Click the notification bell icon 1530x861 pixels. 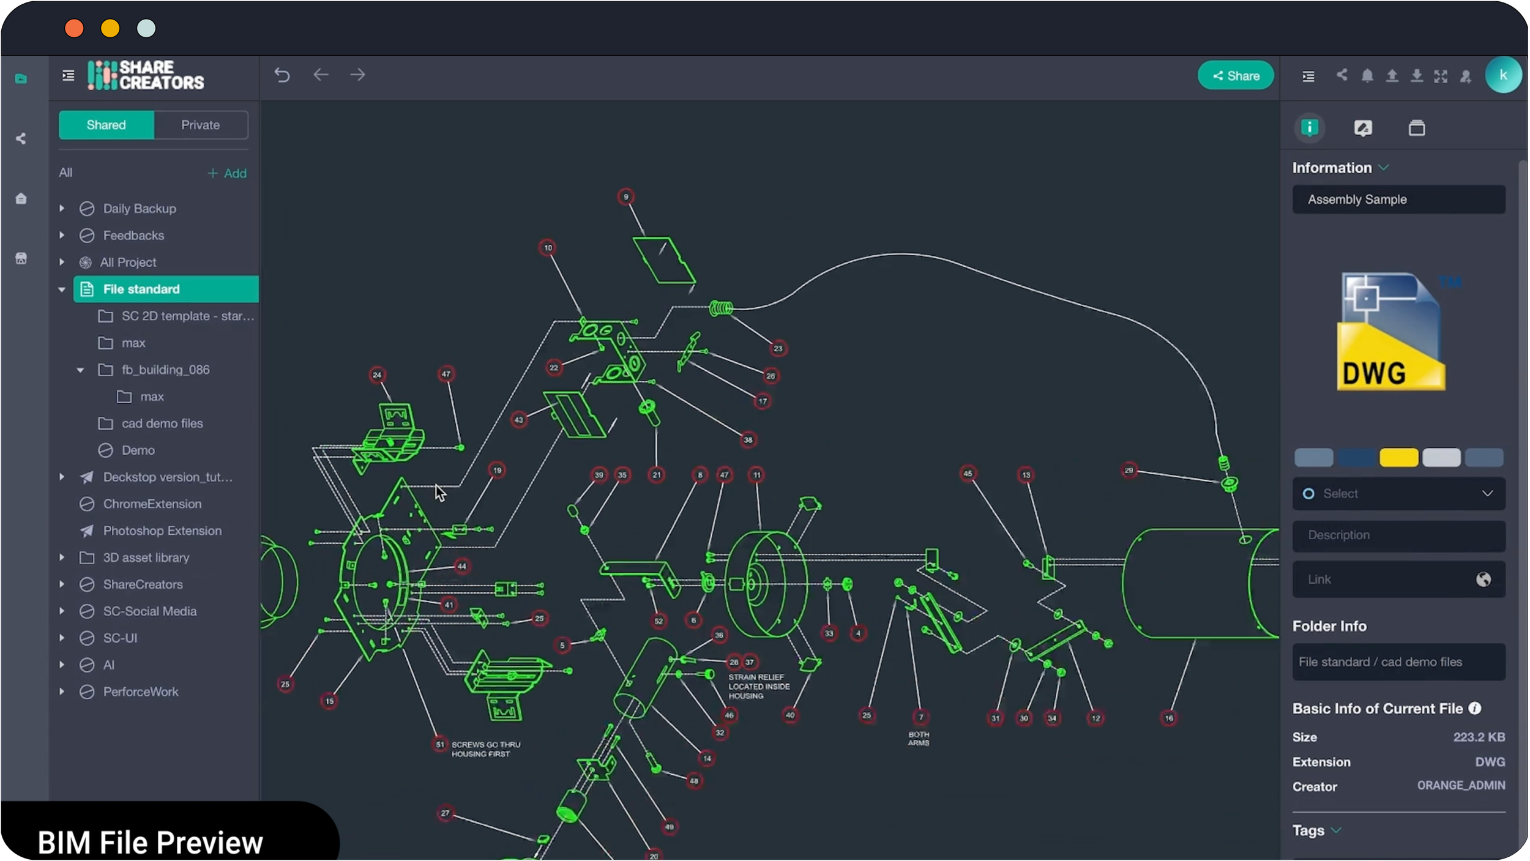(x=1367, y=76)
